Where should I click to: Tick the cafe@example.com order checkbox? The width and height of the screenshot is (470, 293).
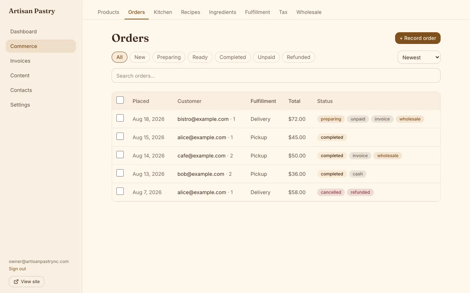point(120,155)
